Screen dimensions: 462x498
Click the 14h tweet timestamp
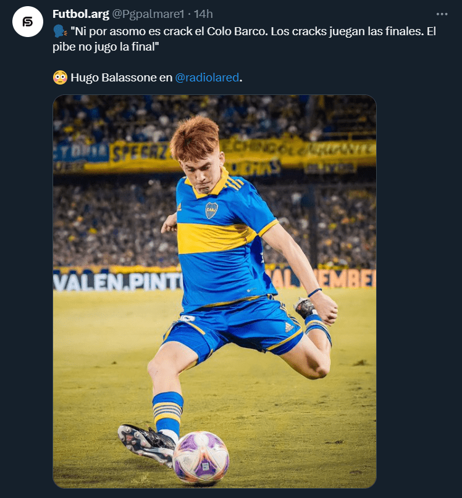[x=203, y=14]
